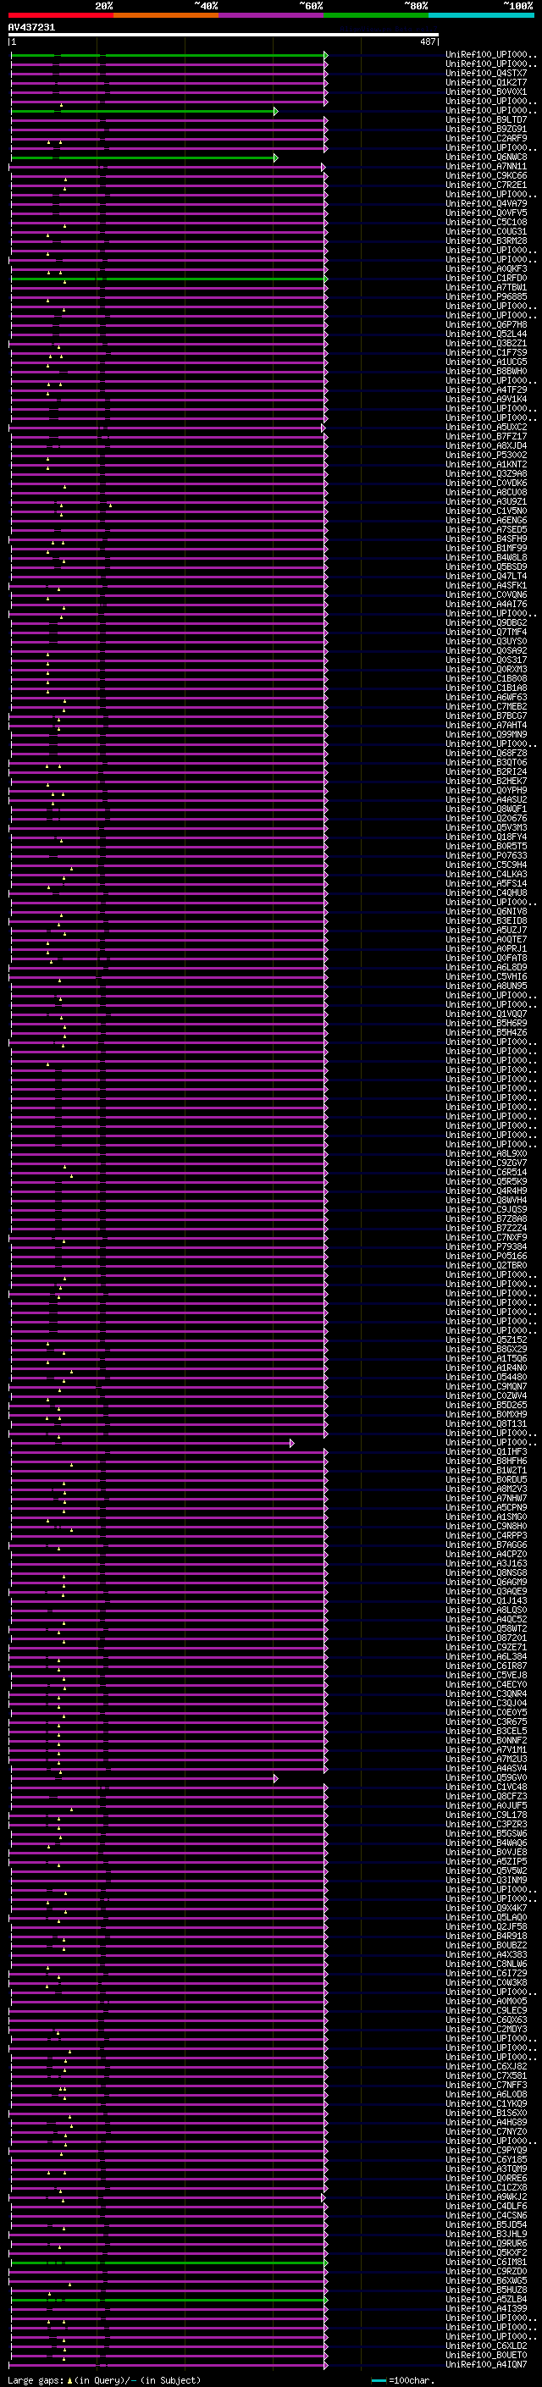Select the UniRef100_P53002 label
Image resolution: width=542 pixels, height=2387 pixels.
coord(486,456)
